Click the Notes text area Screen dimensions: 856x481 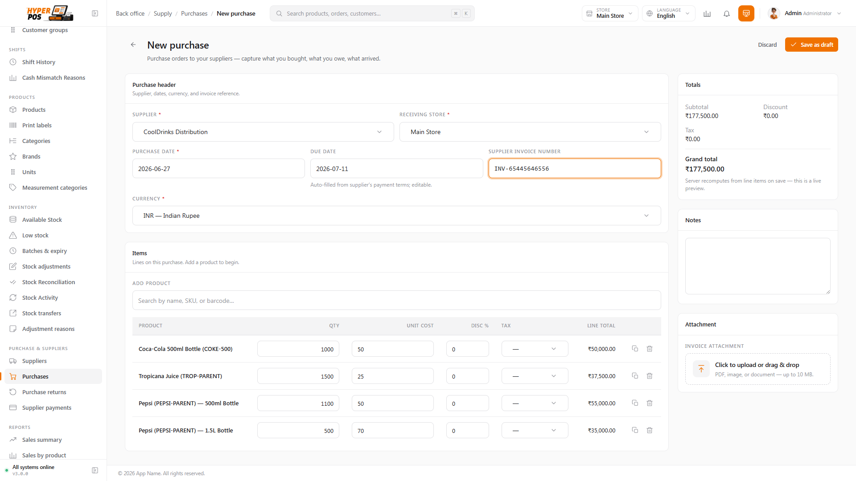tap(758, 266)
